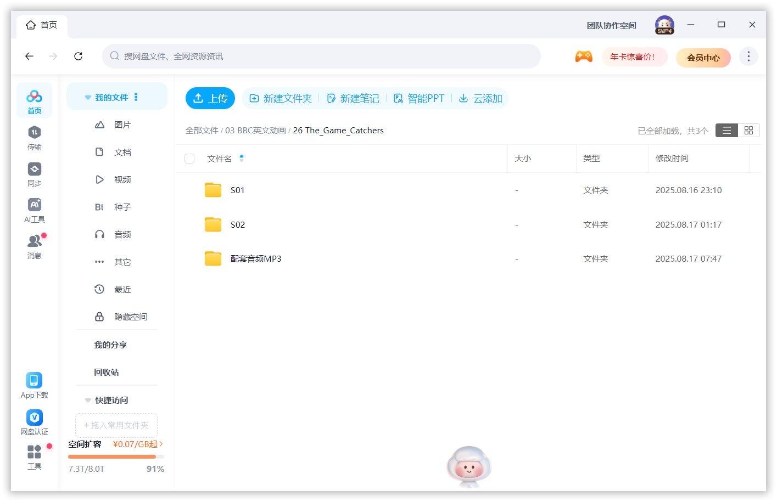Screen dimensions: 777x502
Task: Open the 同步 sync feature
Action: (34, 174)
